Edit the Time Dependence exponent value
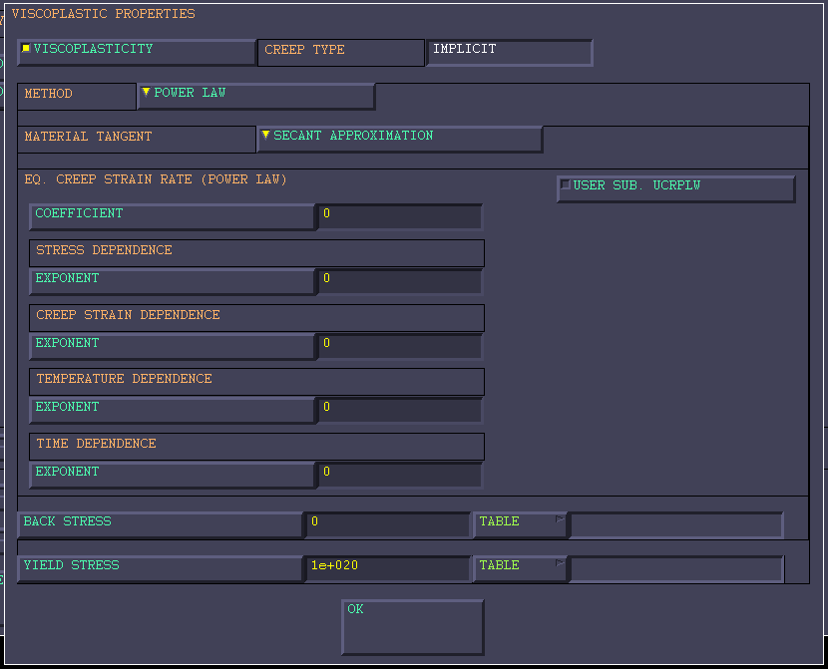The image size is (828, 669). 400,476
